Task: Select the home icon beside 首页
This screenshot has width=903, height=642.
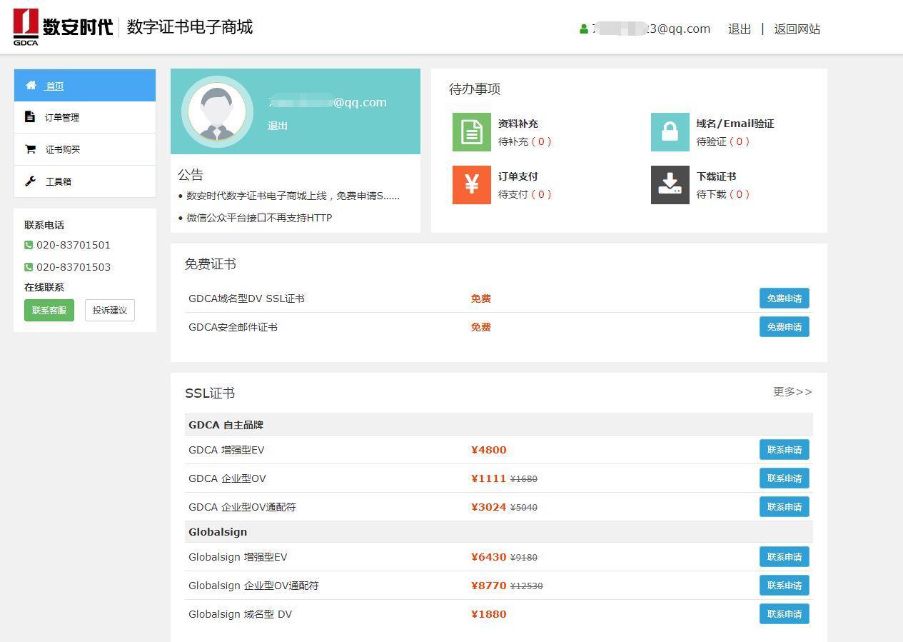Action: point(31,85)
